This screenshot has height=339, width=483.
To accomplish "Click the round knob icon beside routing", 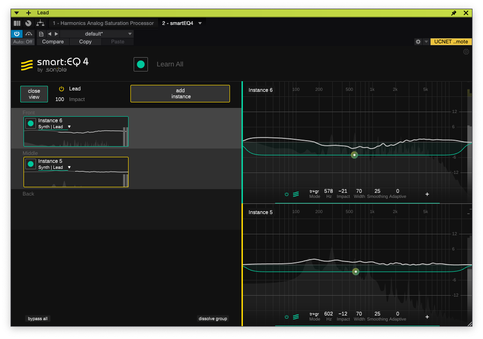I will 28,23.
